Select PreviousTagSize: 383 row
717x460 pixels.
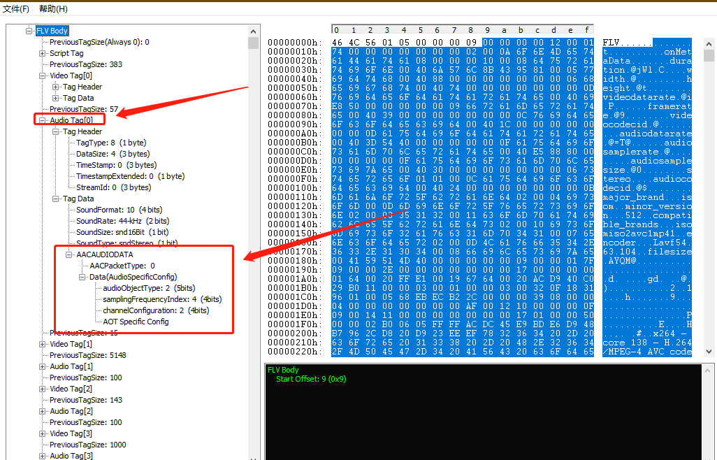86,64
